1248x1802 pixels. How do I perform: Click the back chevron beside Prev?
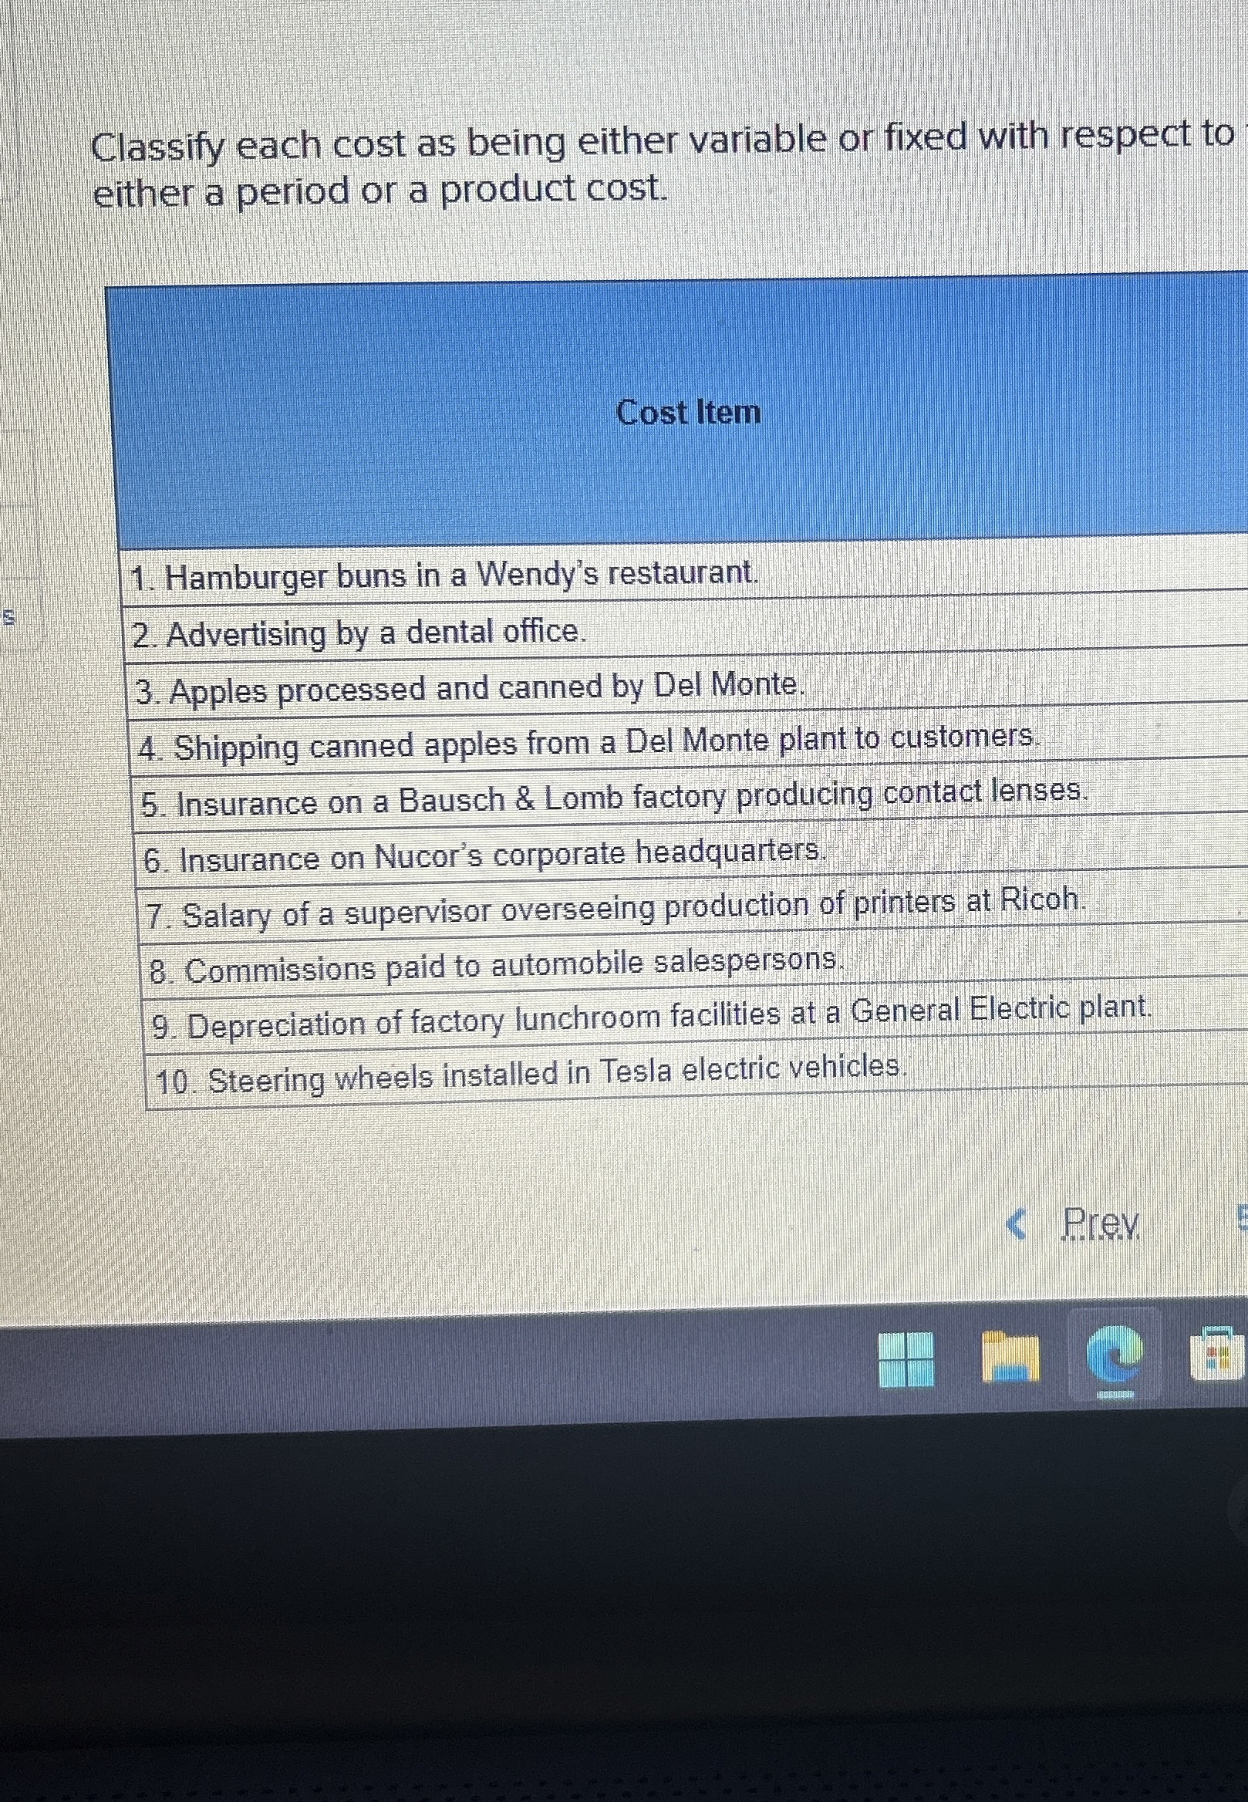point(1015,1224)
